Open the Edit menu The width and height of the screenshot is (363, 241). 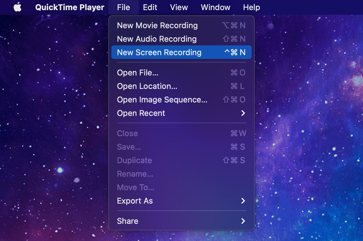150,7
